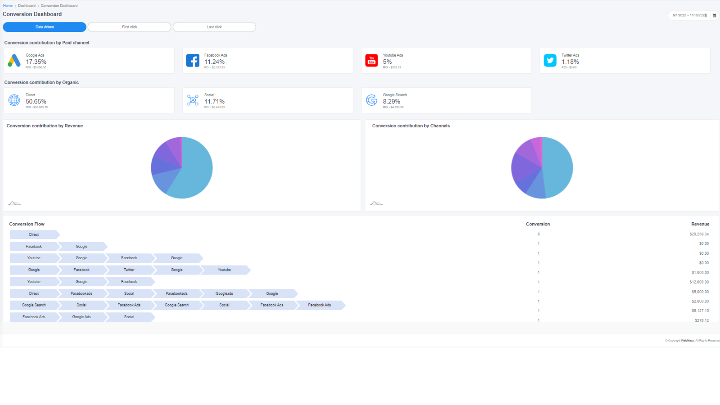Click the Conversion Dashboard breadcrumb
Viewport: 720px width, 405px height.
coord(59,6)
